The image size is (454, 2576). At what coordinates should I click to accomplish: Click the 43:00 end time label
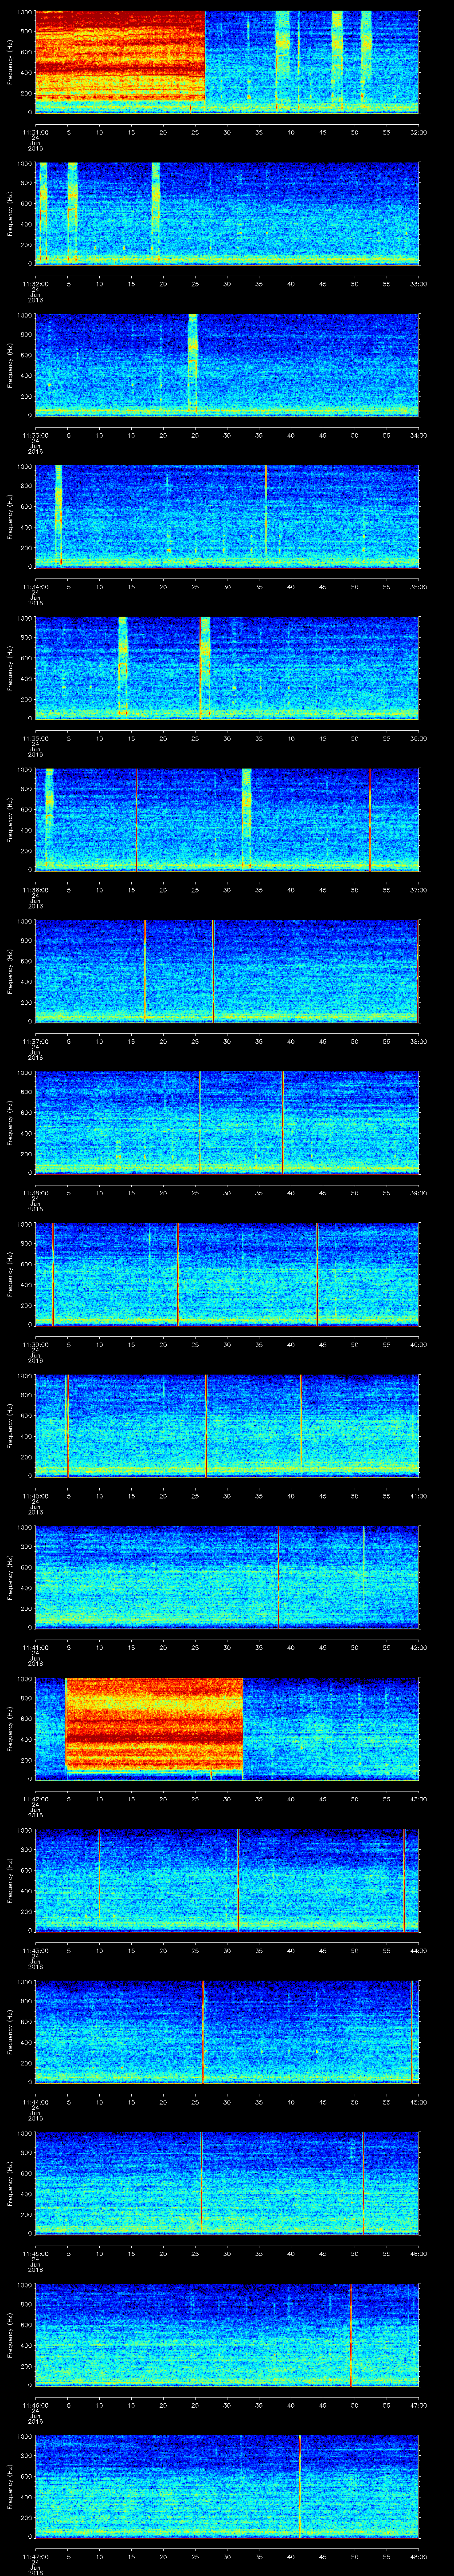(x=418, y=1799)
